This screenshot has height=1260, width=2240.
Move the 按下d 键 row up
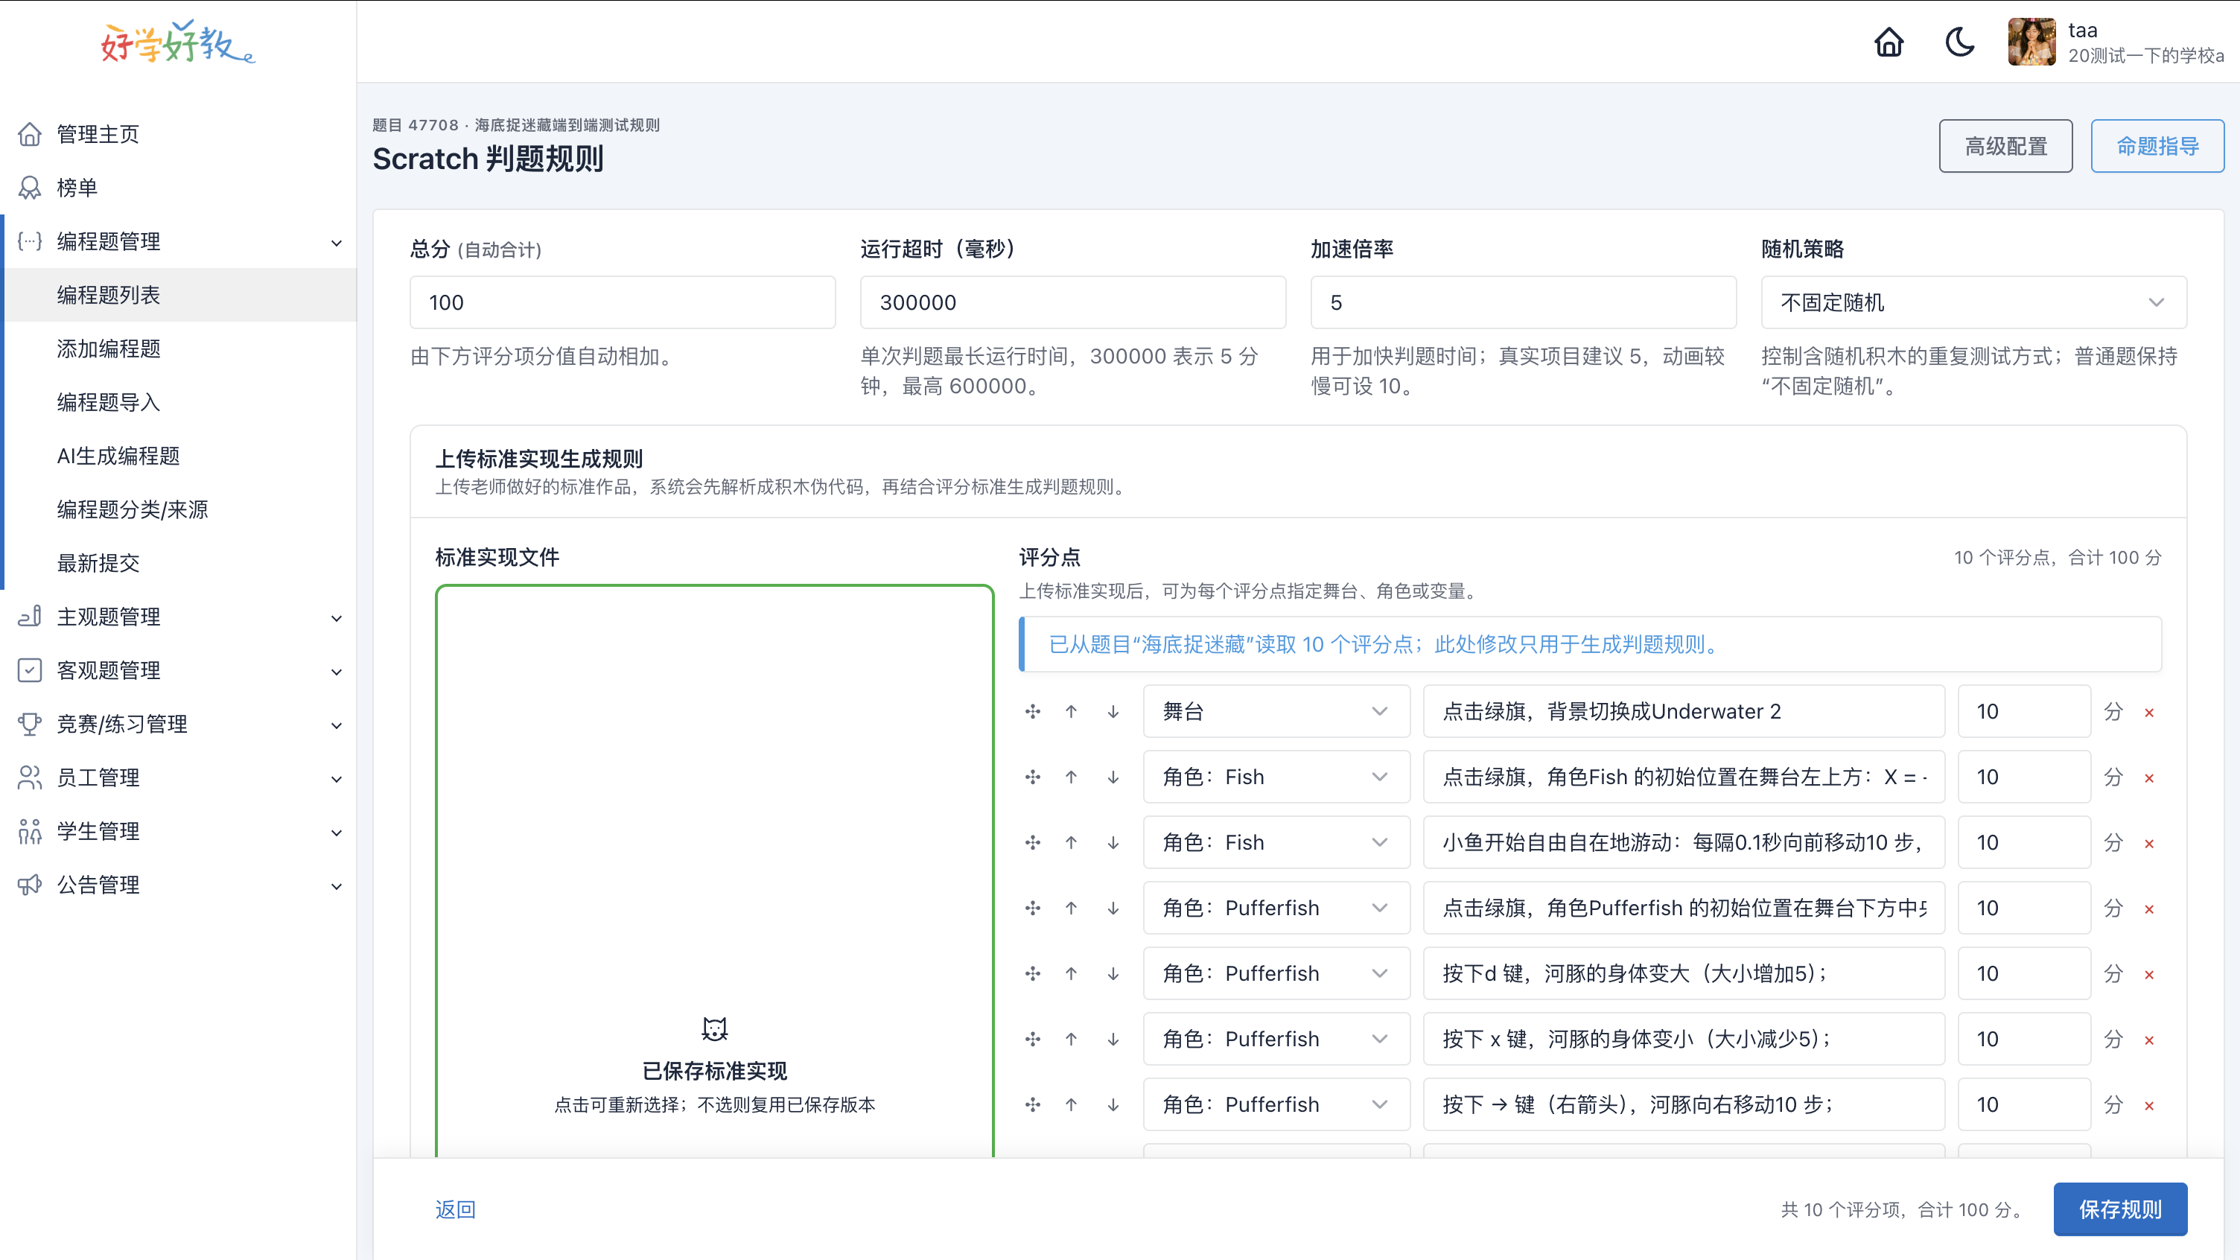click(1072, 973)
